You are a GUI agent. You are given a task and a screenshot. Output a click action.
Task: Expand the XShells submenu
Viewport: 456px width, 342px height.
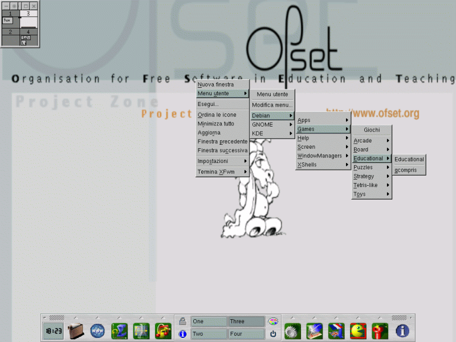coord(323,165)
